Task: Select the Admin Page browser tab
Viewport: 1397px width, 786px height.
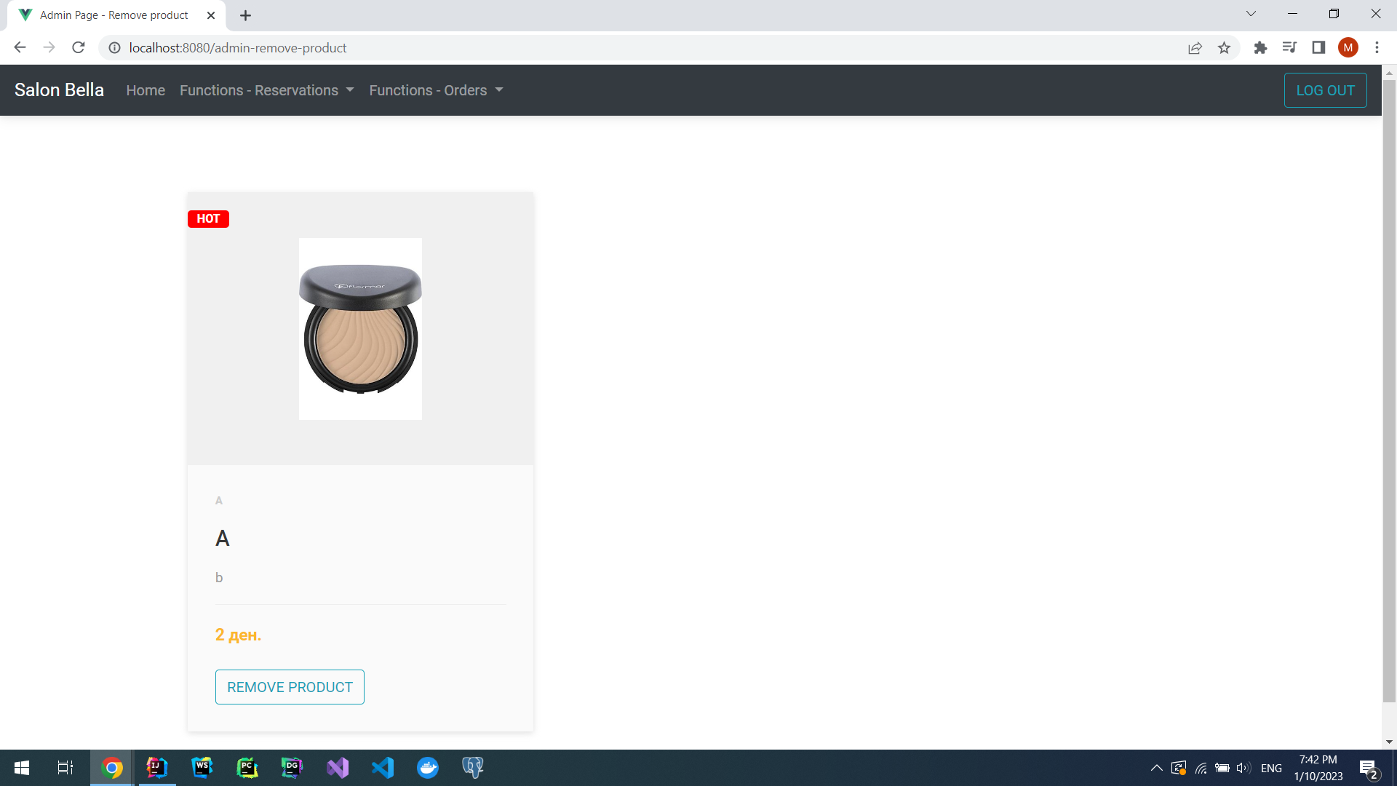Action: coord(114,15)
